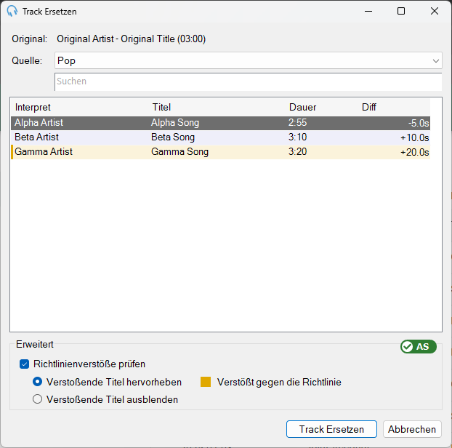Select Verstoßende Titel hervorheben radio option
Image resolution: width=452 pixels, height=448 pixels.
(38, 382)
